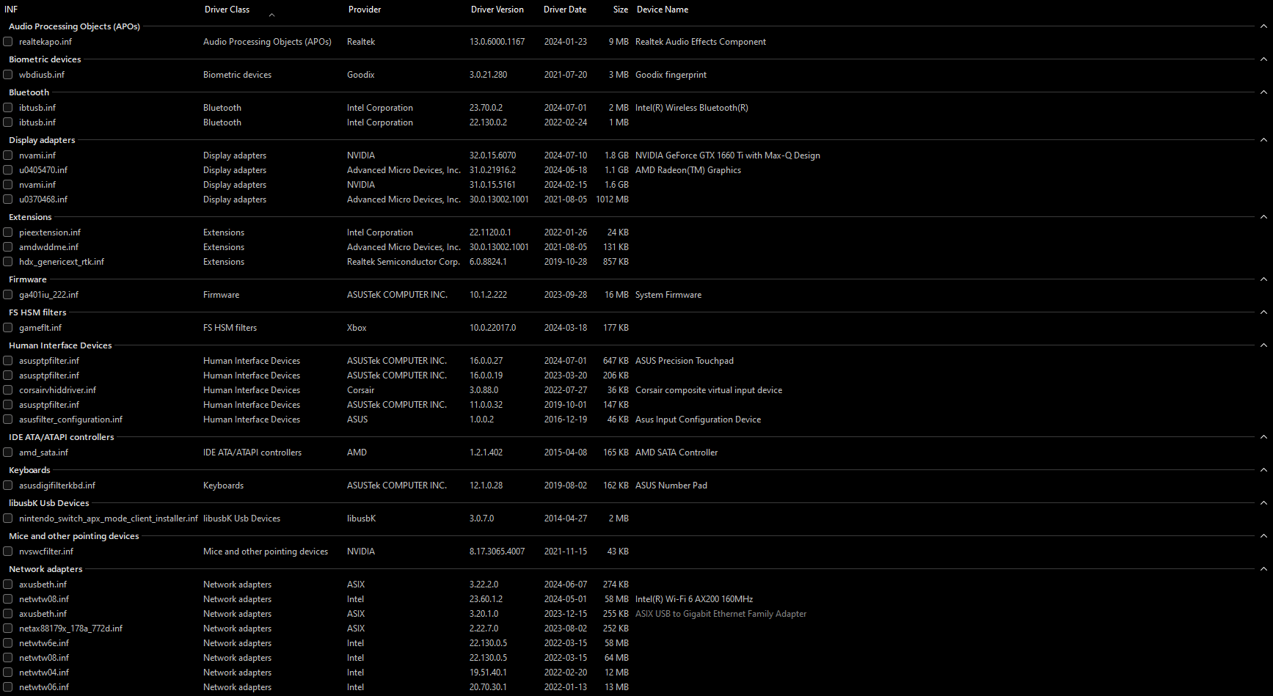The height and width of the screenshot is (696, 1273).
Task: Click AMD SATA Controller device name
Action: click(676, 453)
